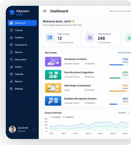Click the 'Course Overview' heading

[x=53, y=113]
